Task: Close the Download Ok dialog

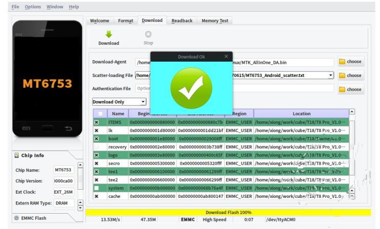Action: 226,57
